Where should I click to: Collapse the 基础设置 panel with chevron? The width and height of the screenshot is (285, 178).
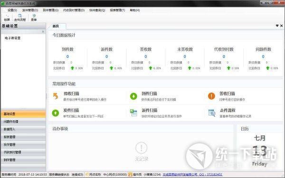click(x=43, y=32)
